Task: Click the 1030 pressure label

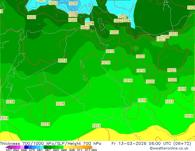Action: point(73,3)
